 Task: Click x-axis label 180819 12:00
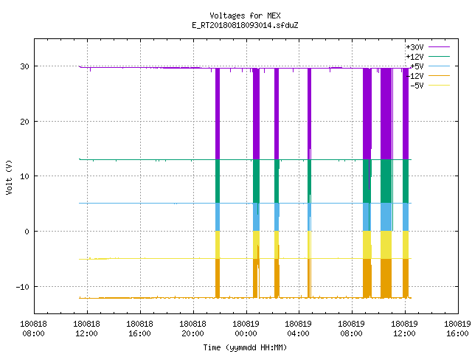[404, 329]
